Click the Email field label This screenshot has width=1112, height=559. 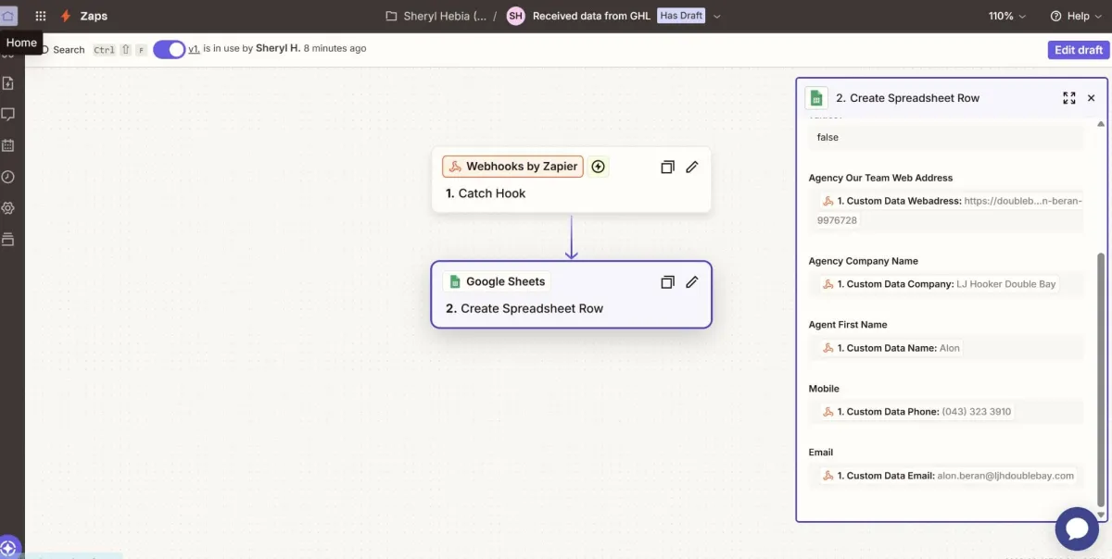(x=820, y=453)
